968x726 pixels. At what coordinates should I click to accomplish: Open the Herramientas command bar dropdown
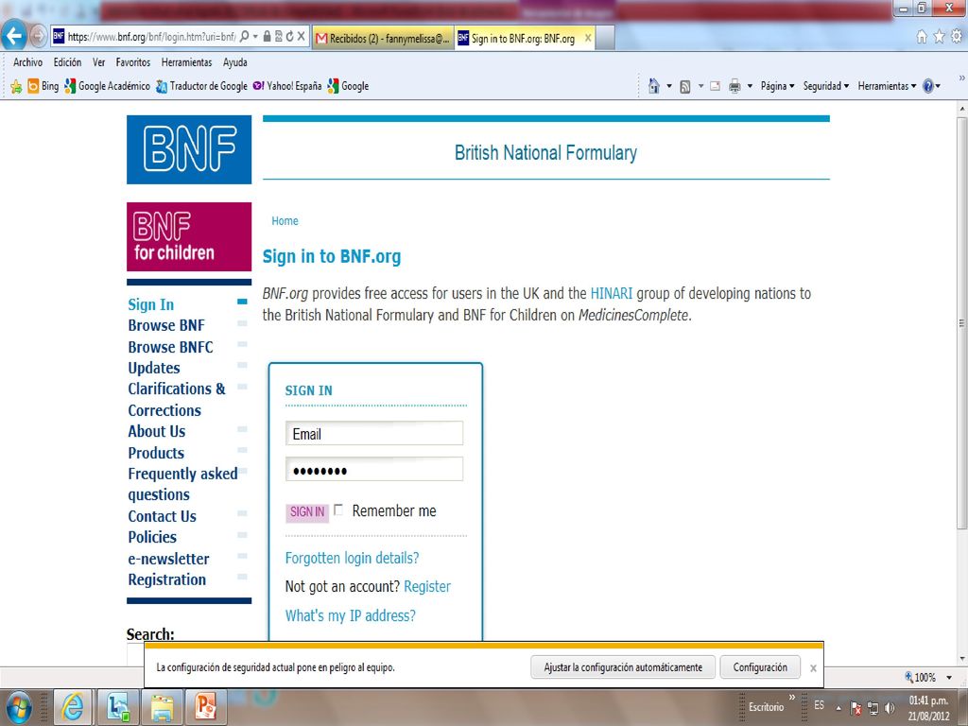tap(887, 86)
